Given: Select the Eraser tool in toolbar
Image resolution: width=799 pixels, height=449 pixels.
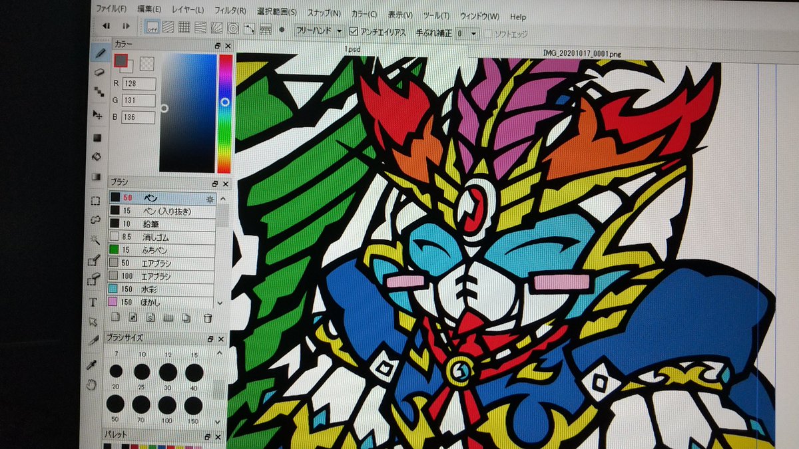Looking at the screenshot, I should click(100, 71).
